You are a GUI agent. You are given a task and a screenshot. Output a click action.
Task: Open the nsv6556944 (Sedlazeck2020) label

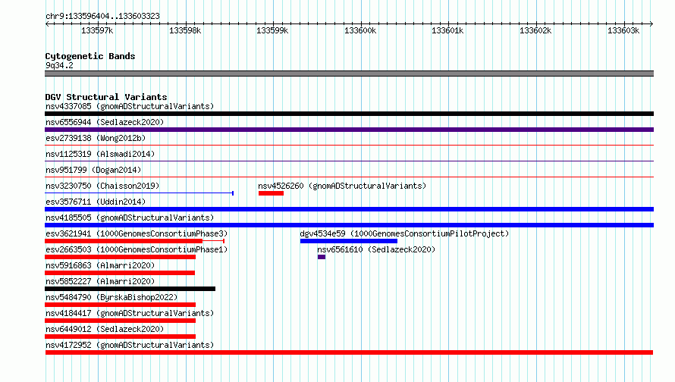click(105, 122)
